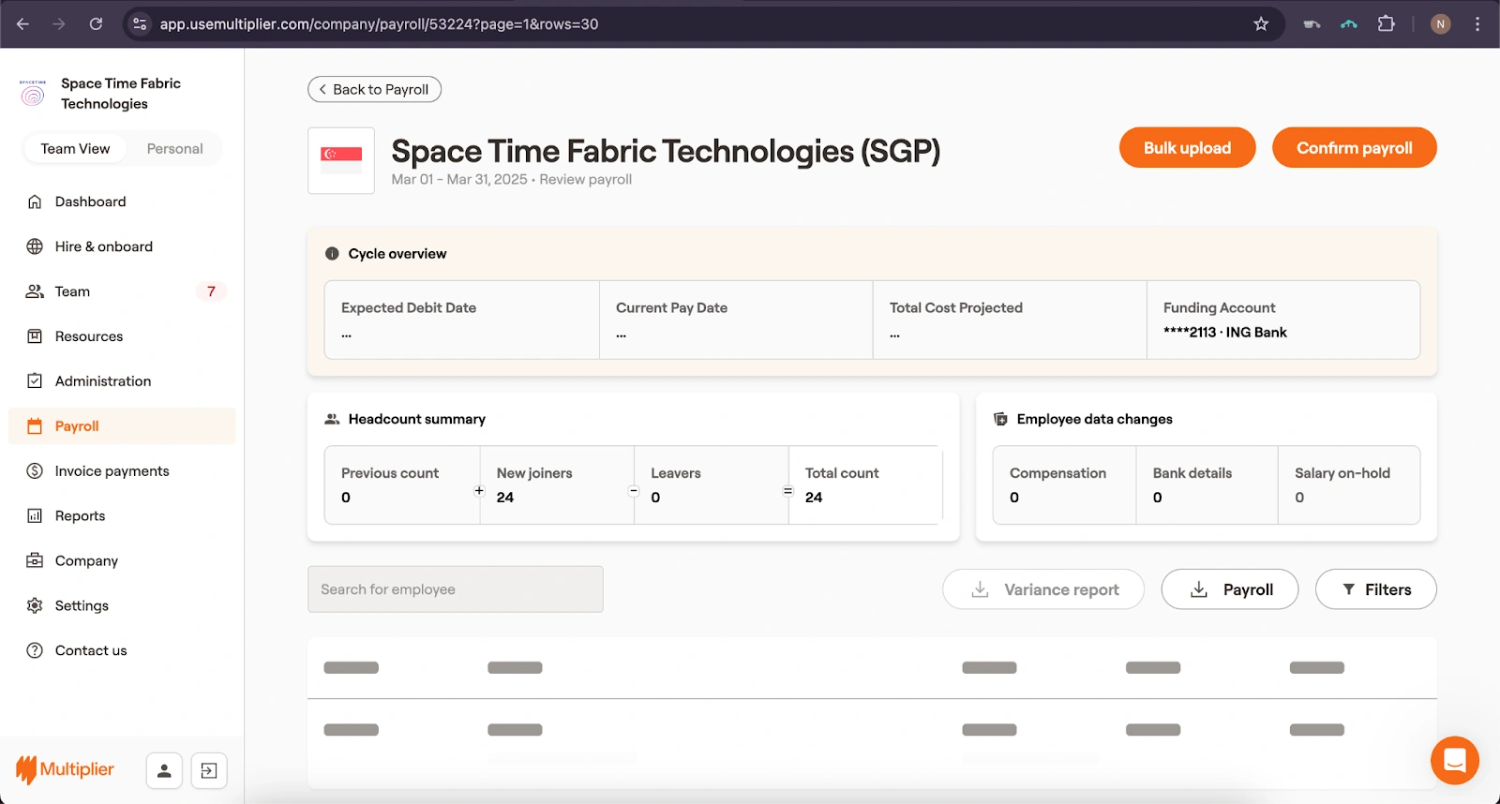Click the Invoice payments dollar icon

(35, 471)
